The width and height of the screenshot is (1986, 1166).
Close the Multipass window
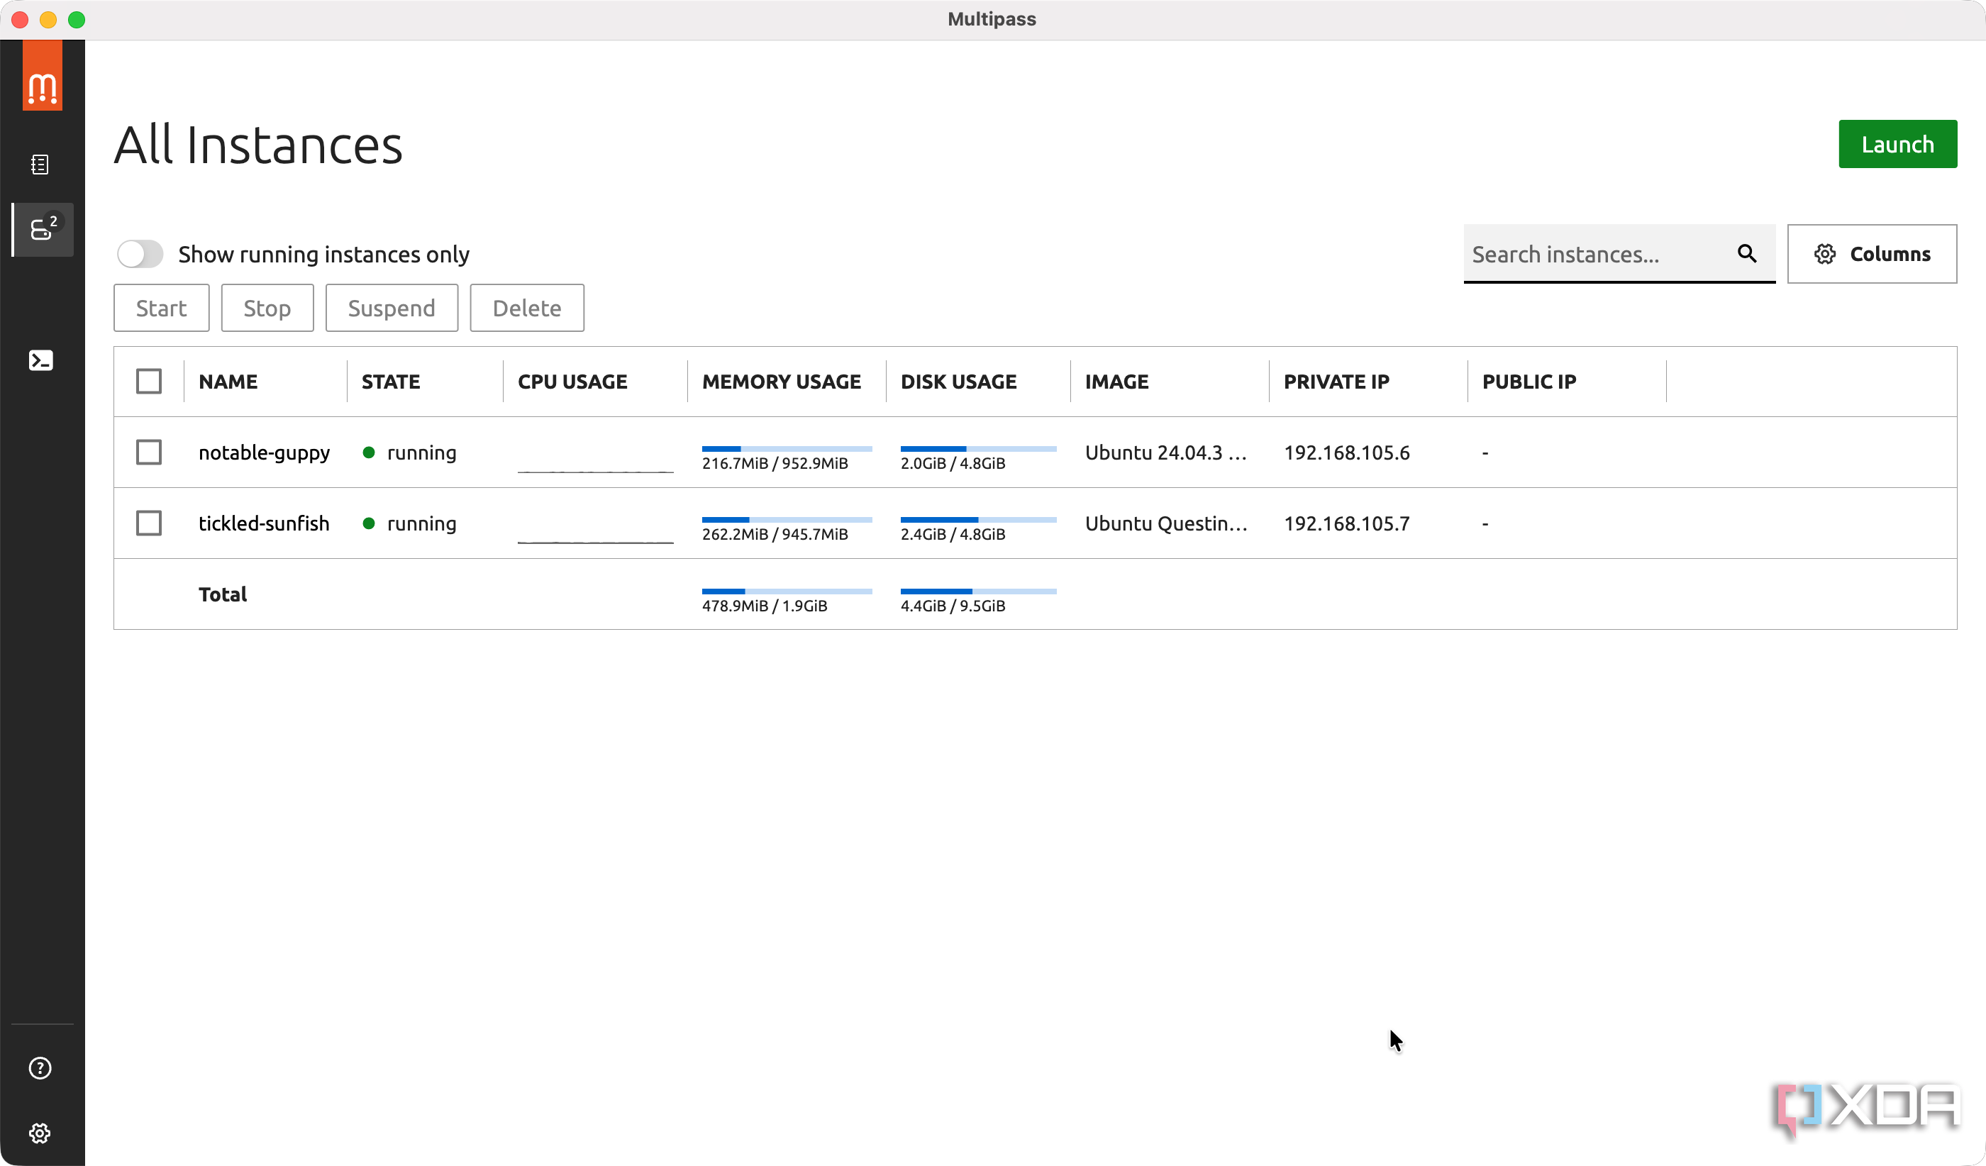pos(21,20)
